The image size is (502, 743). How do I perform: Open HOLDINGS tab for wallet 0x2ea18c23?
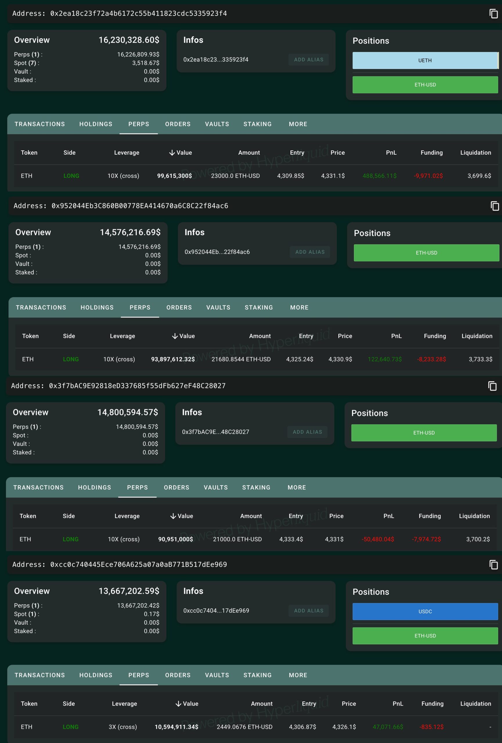(x=96, y=124)
